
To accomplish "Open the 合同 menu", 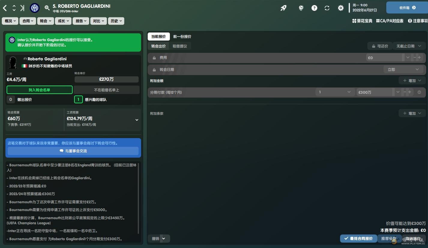I will (28, 21).
